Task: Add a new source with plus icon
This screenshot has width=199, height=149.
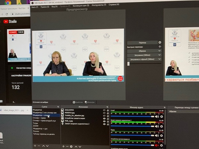Action: pos(63,146)
